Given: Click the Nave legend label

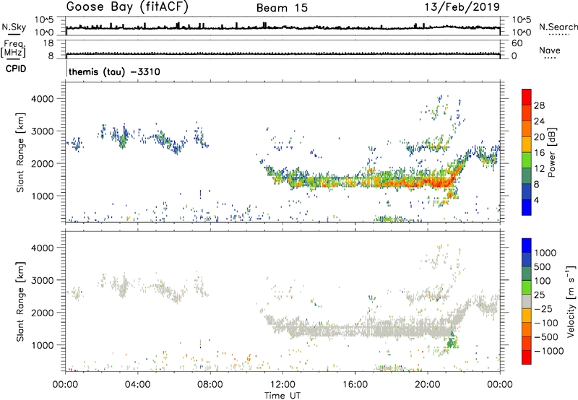Looking at the screenshot, I should [550, 51].
